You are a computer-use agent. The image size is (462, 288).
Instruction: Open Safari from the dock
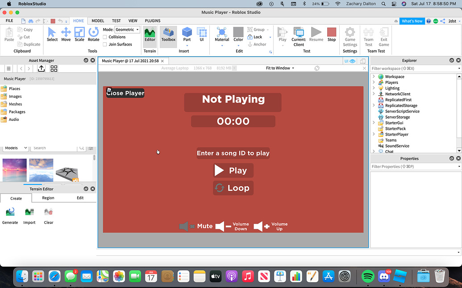coord(54,276)
